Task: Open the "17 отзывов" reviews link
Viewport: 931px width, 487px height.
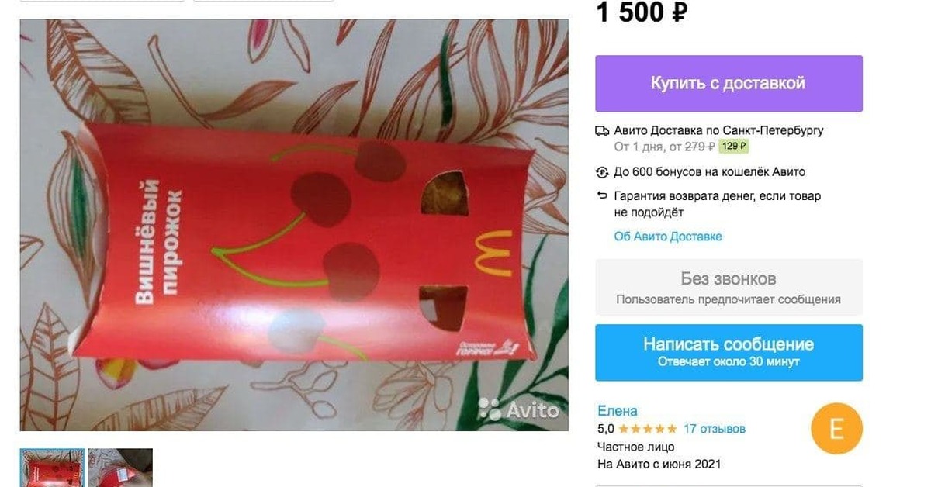Action: (x=715, y=429)
